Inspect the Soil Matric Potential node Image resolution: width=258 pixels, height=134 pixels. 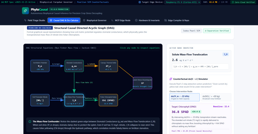click(x=40, y=66)
